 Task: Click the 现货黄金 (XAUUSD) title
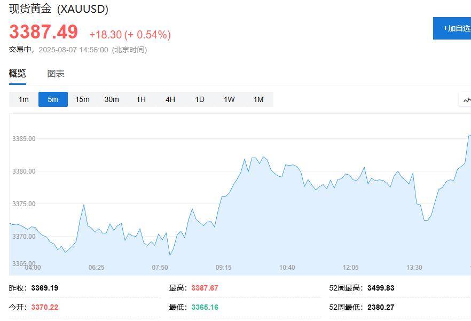click(58, 9)
